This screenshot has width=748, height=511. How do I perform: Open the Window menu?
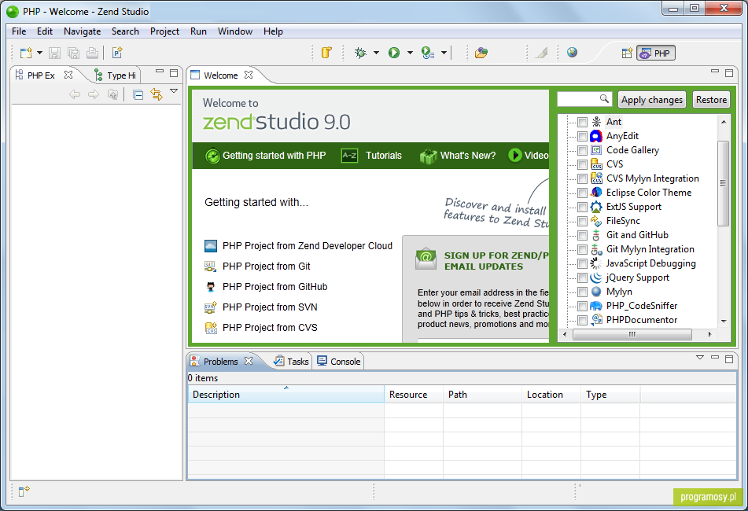[x=234, y=31]
